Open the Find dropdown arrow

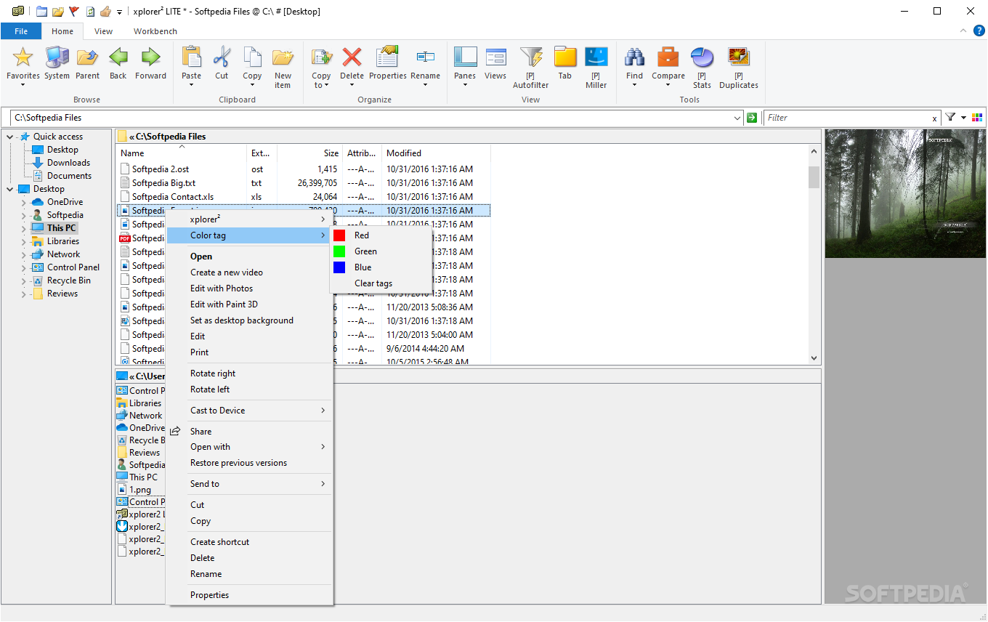634,85
